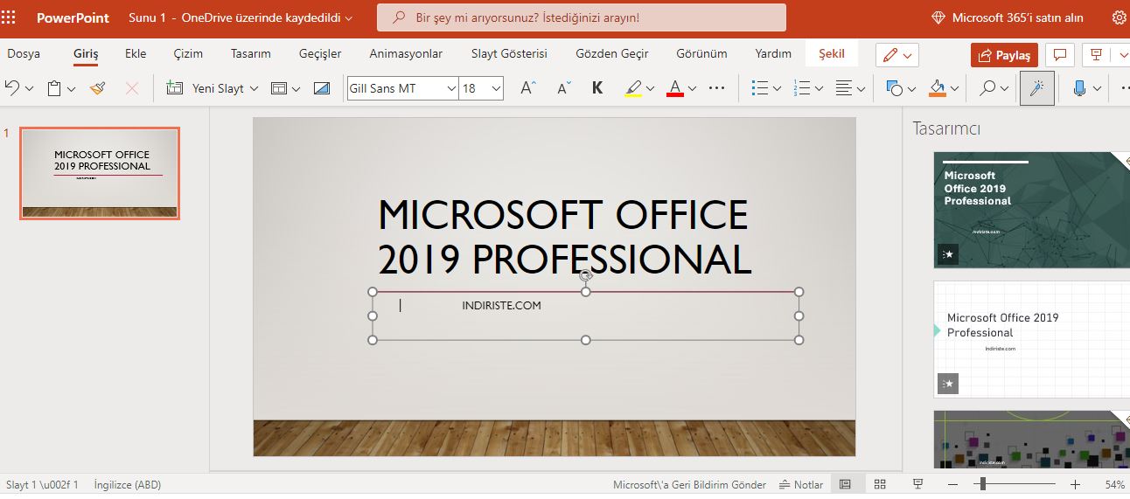1130x499 pixels.
Task: Expand the bullet list dropdown arrow
Action: coord(777,88)
